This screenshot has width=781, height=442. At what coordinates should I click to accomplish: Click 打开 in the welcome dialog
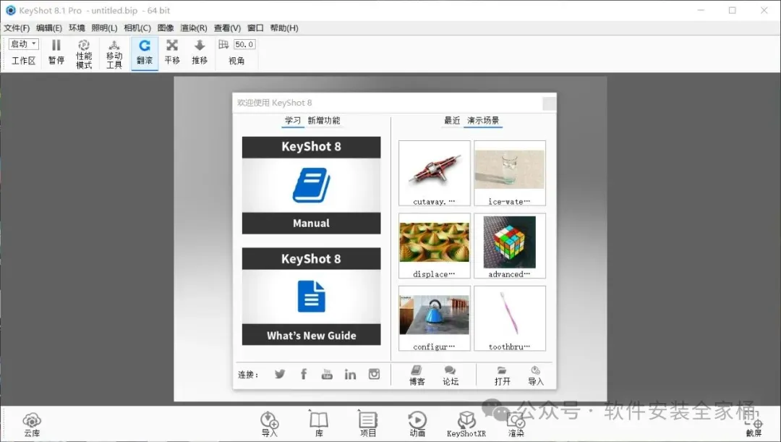coord(502,375)
